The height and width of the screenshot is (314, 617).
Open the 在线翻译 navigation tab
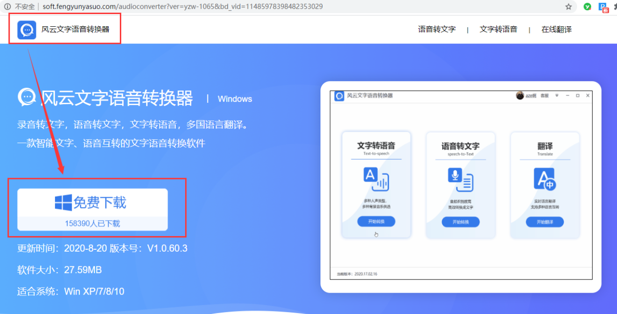coord(557,29)
